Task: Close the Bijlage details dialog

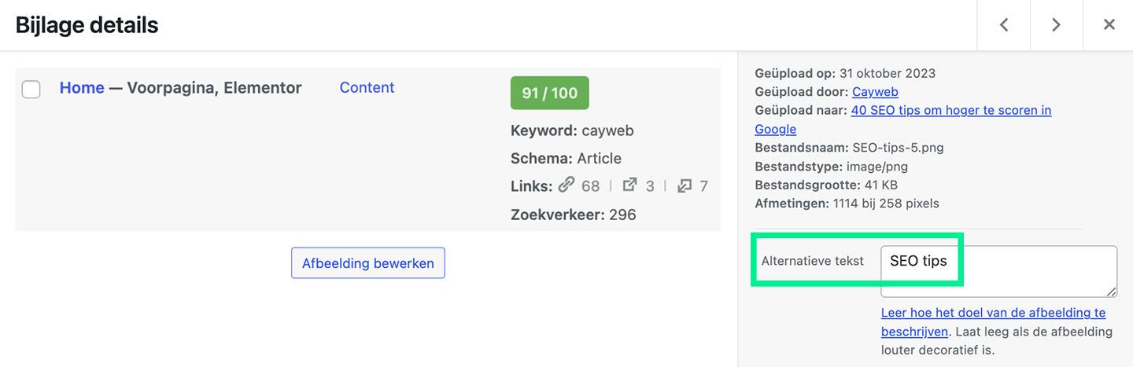Action: click(1109, 25)
